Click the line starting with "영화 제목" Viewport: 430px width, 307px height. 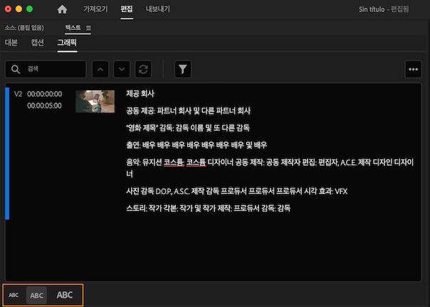188,128
